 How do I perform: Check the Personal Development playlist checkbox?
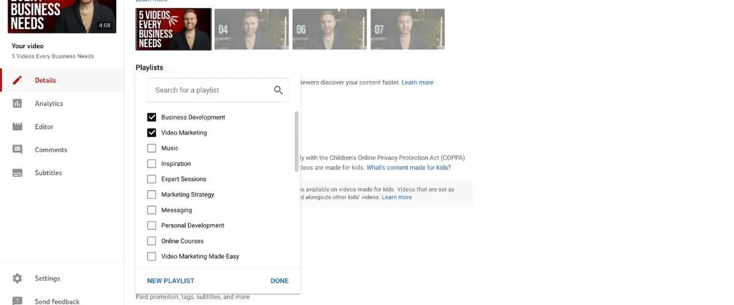(x=152, y=225)
